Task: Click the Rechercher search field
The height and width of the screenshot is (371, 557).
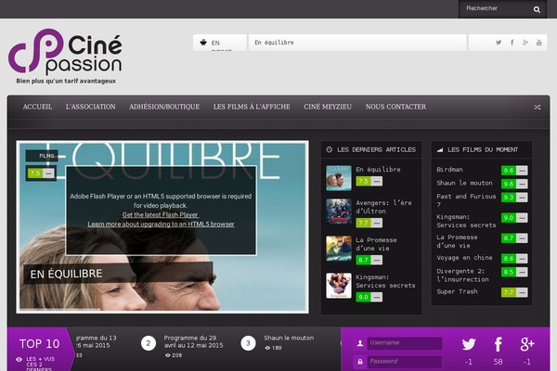Action: [496, 9]
